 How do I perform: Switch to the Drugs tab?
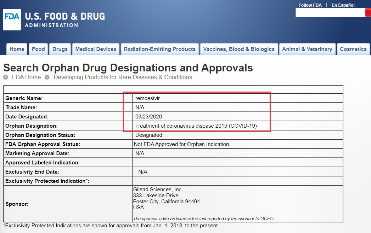60,49
